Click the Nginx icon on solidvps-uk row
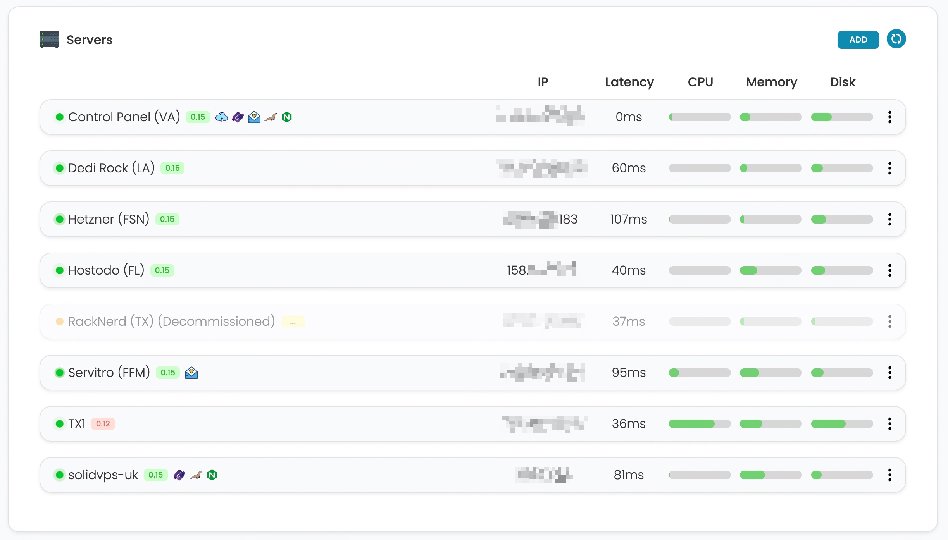Viewport: 948px width, 540px height. [212, 475]
